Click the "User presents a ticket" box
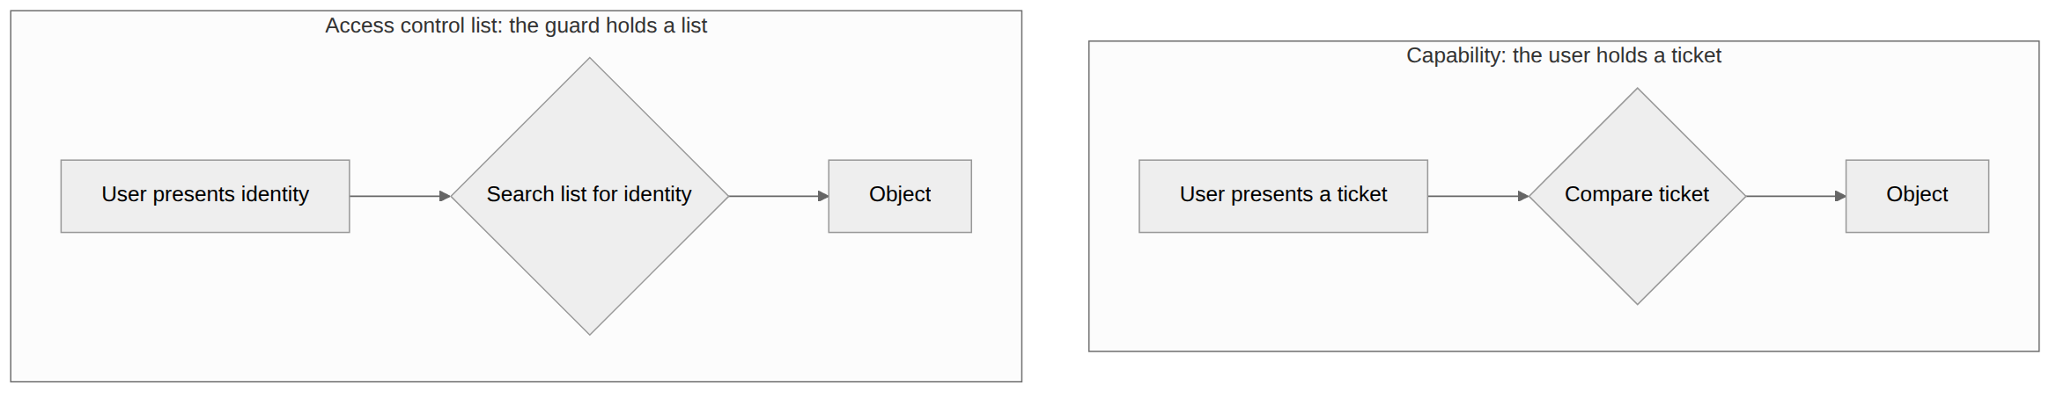The height and width of the screenshot is (398, 2071). [1283, 196]
